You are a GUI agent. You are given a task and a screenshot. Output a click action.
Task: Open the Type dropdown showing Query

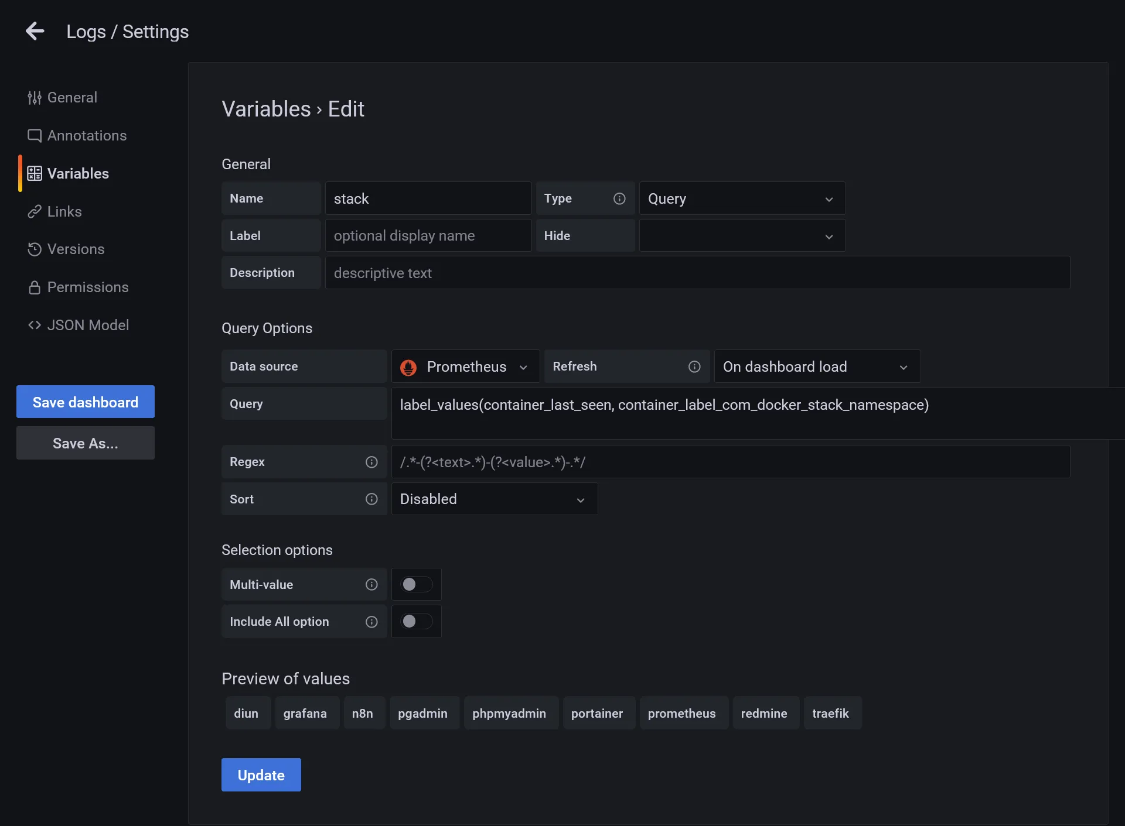(741, 198)
